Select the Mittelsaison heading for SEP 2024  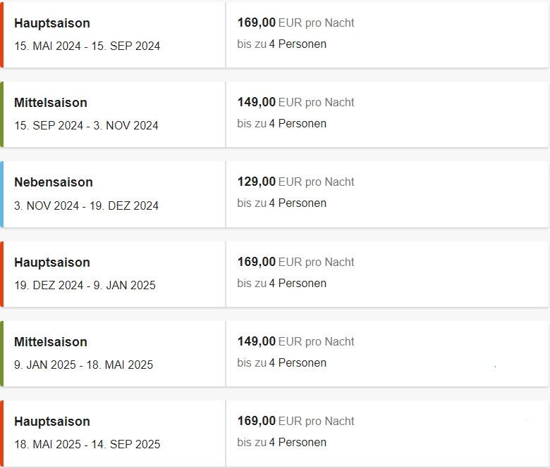51,103
